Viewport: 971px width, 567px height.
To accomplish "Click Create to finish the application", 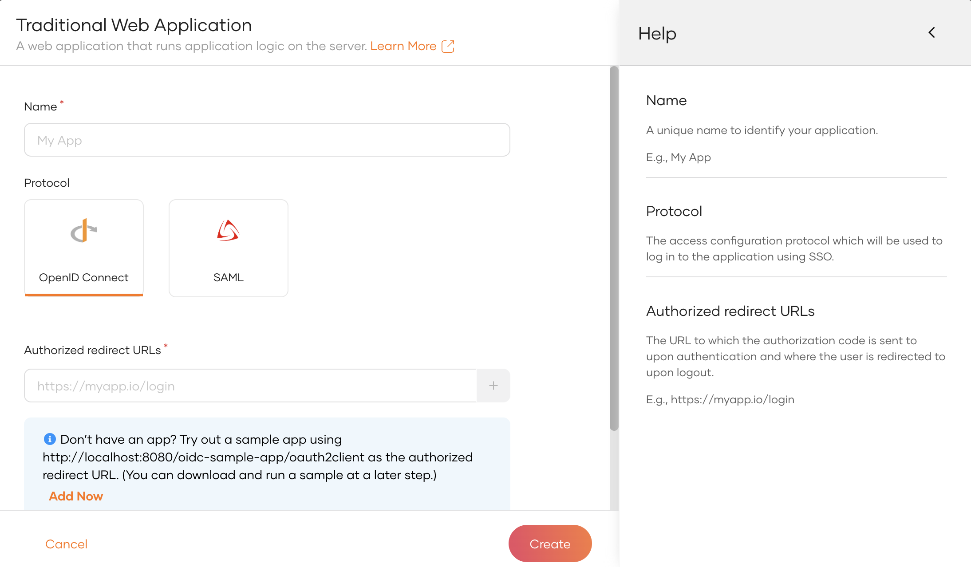I will (x=550, y=543).
